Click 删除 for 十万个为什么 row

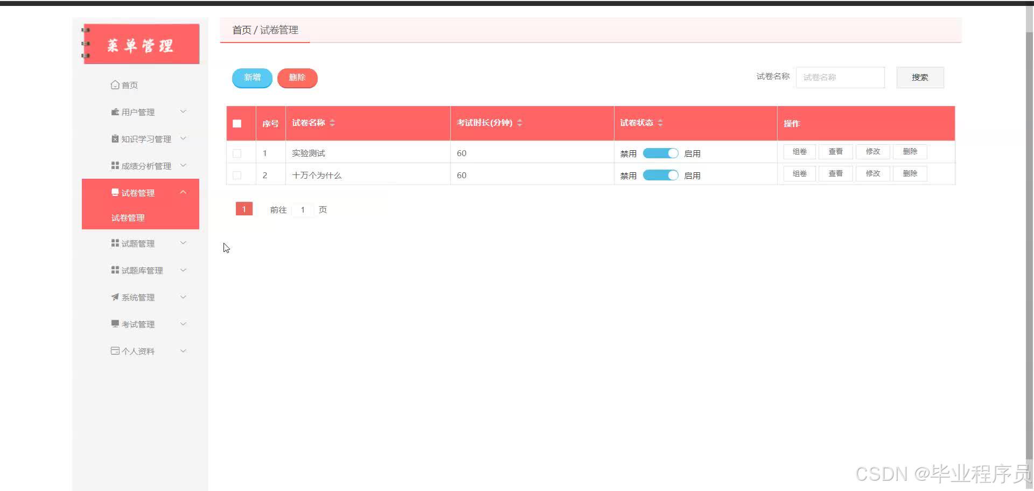[x=910, y=174]
